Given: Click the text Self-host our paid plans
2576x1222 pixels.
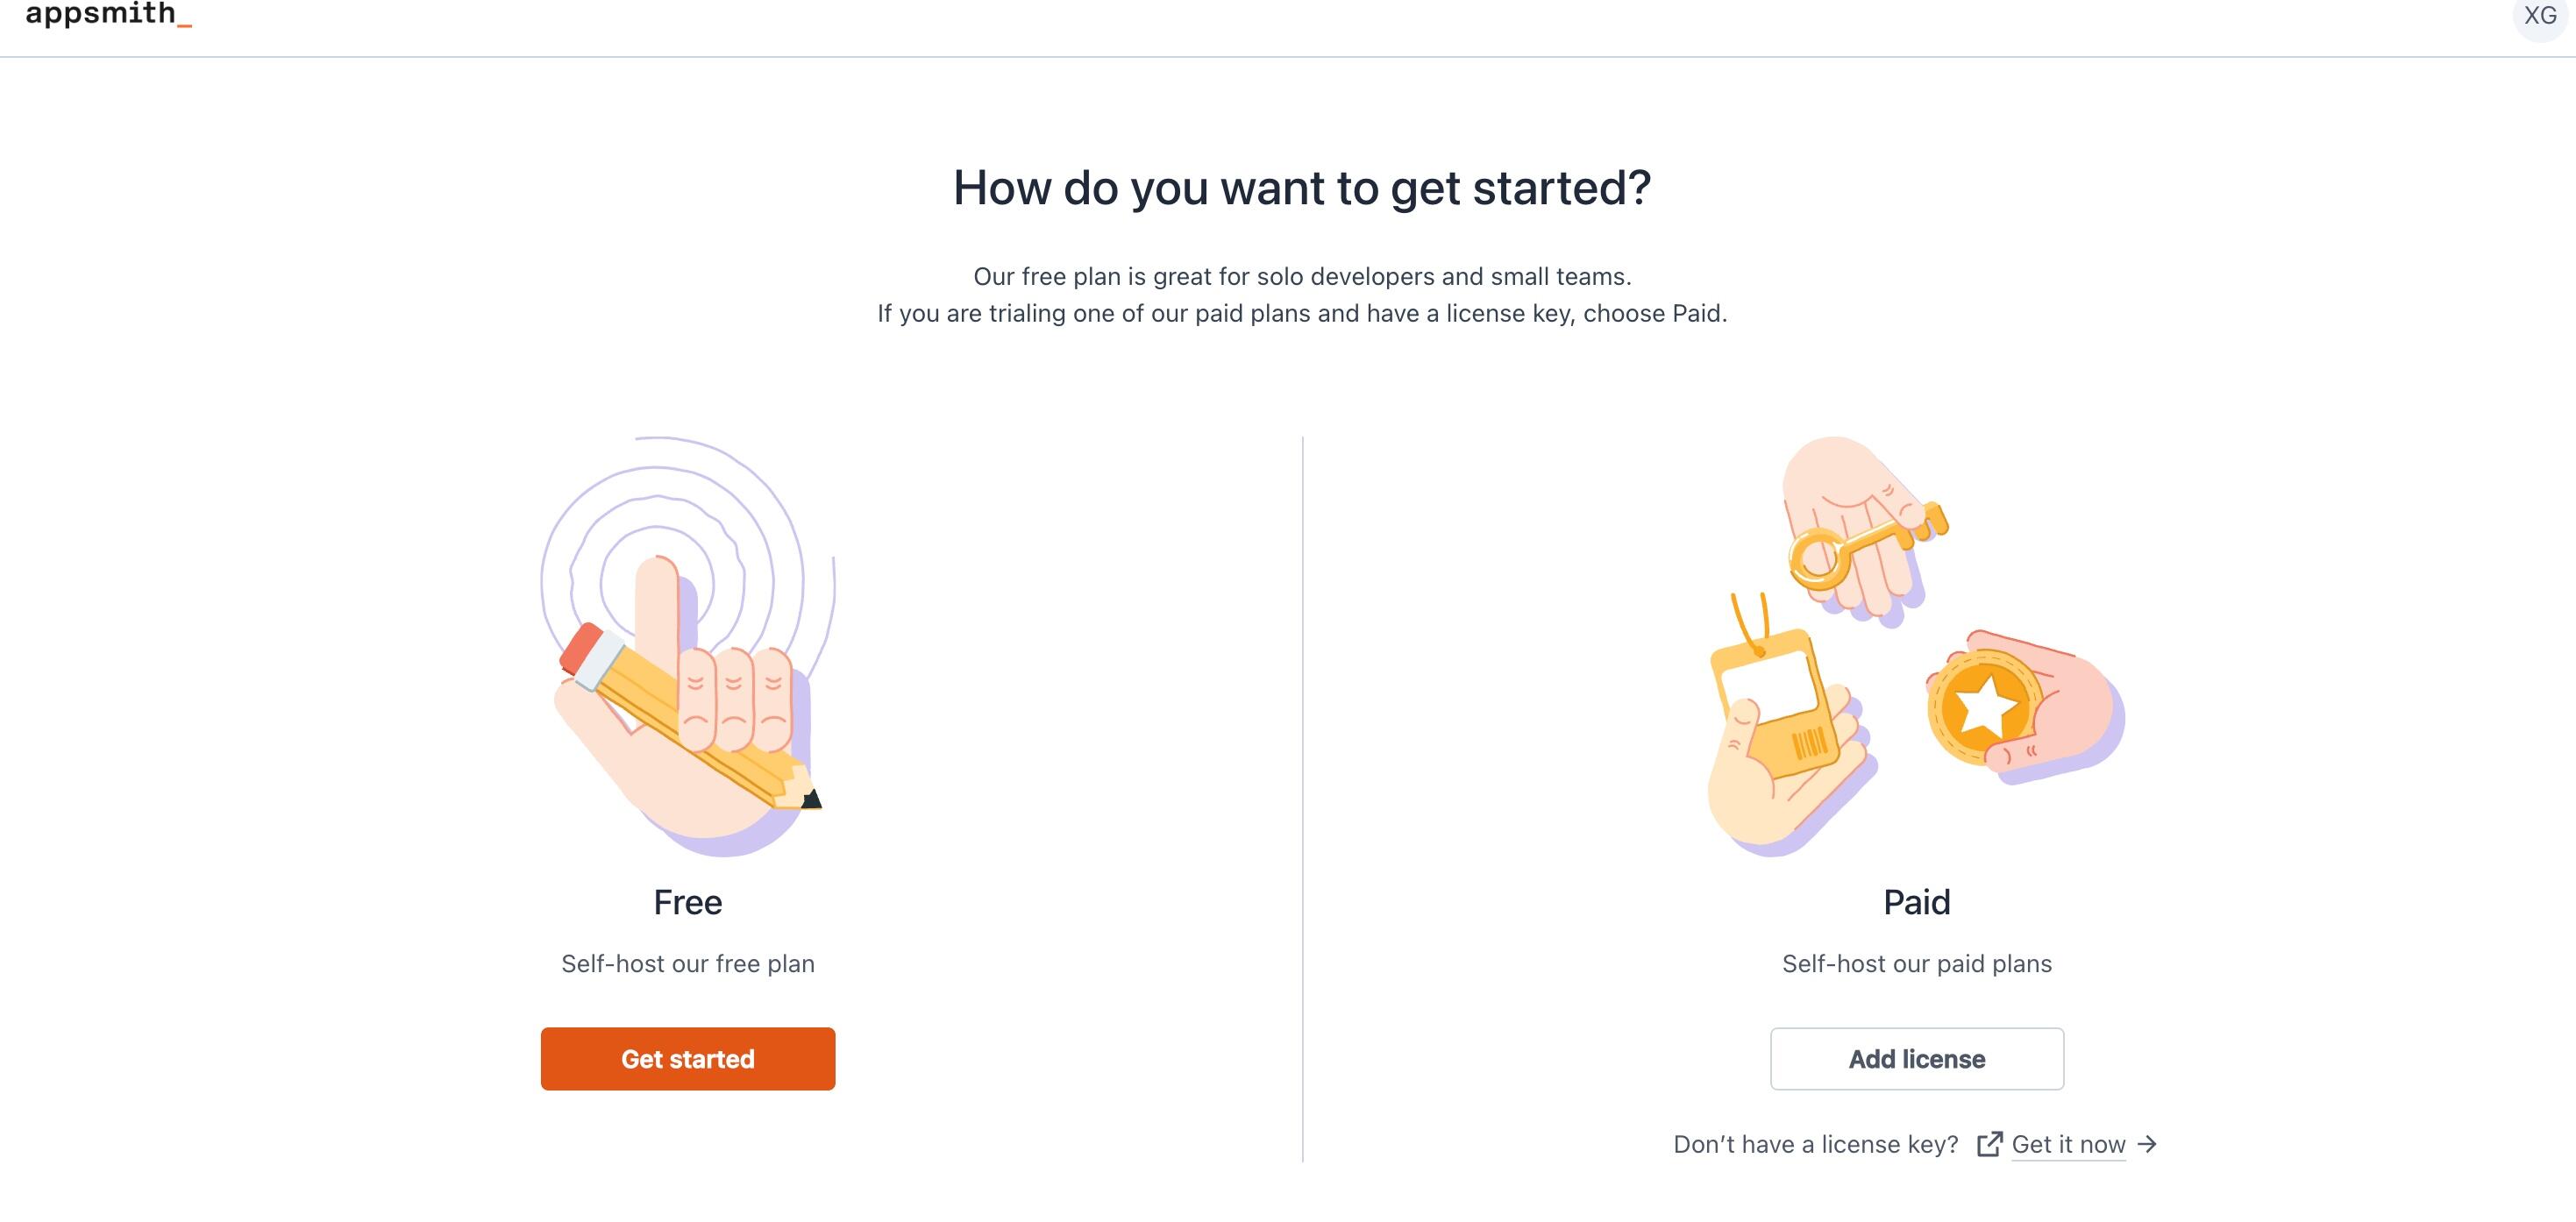Looking at the screenshot, I should pyautogui.click(x=1915, y=963).
